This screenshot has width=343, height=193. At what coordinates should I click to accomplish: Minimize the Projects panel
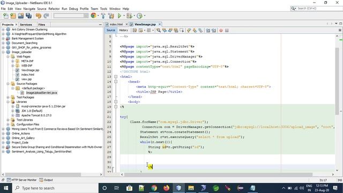pyautogui.click(x=100, y=25)
